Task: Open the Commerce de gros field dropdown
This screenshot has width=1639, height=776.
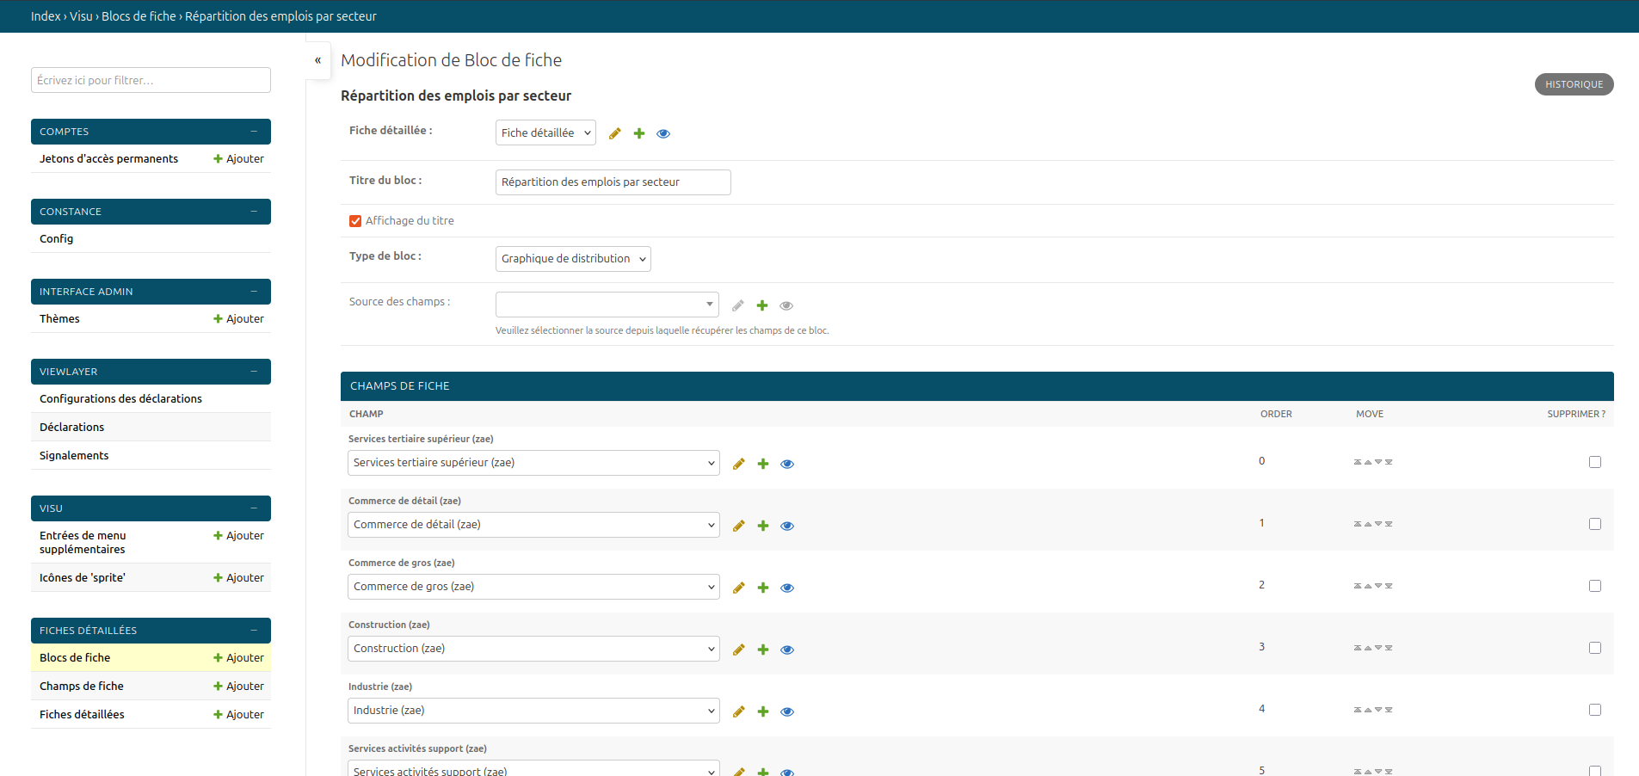Action: (533, 587)
